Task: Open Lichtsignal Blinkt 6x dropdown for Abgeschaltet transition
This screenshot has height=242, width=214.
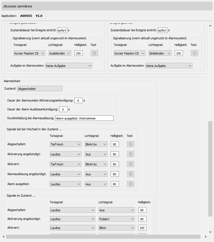Action: (x=96, y=144)
